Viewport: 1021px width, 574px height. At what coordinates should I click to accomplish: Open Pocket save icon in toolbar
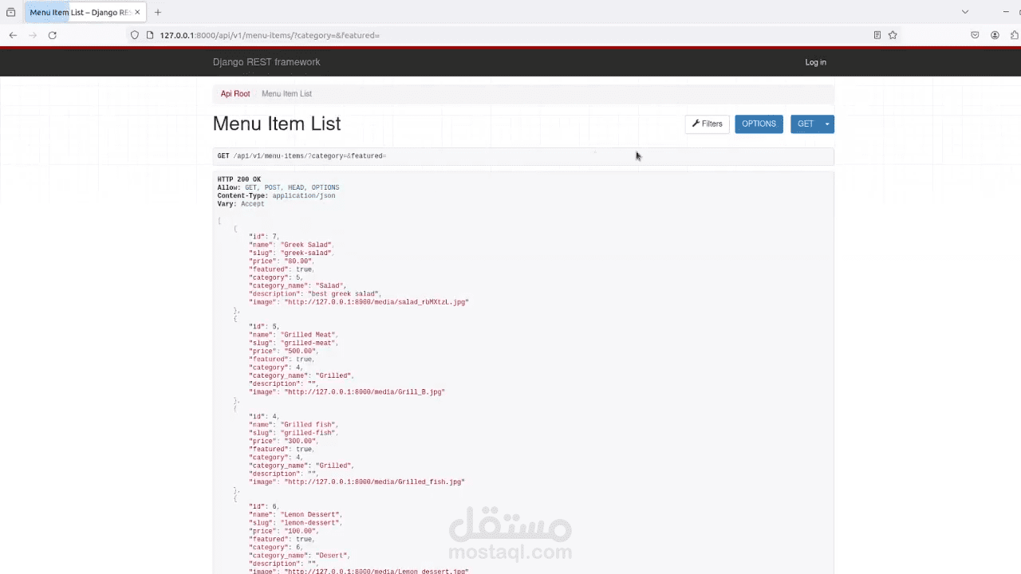(x=975, y=35)
